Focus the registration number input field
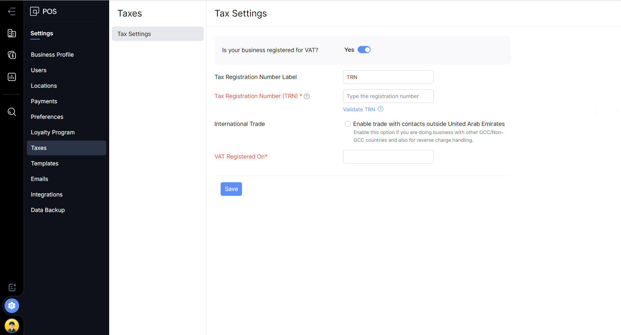 (x=388, y=96)
